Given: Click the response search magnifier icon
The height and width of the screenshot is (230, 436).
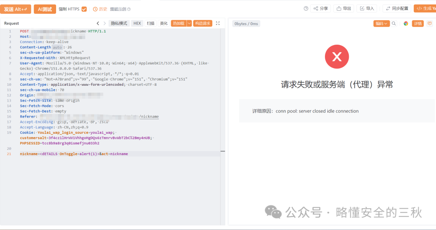Looking at the screenshot, I should coord(394,24).
